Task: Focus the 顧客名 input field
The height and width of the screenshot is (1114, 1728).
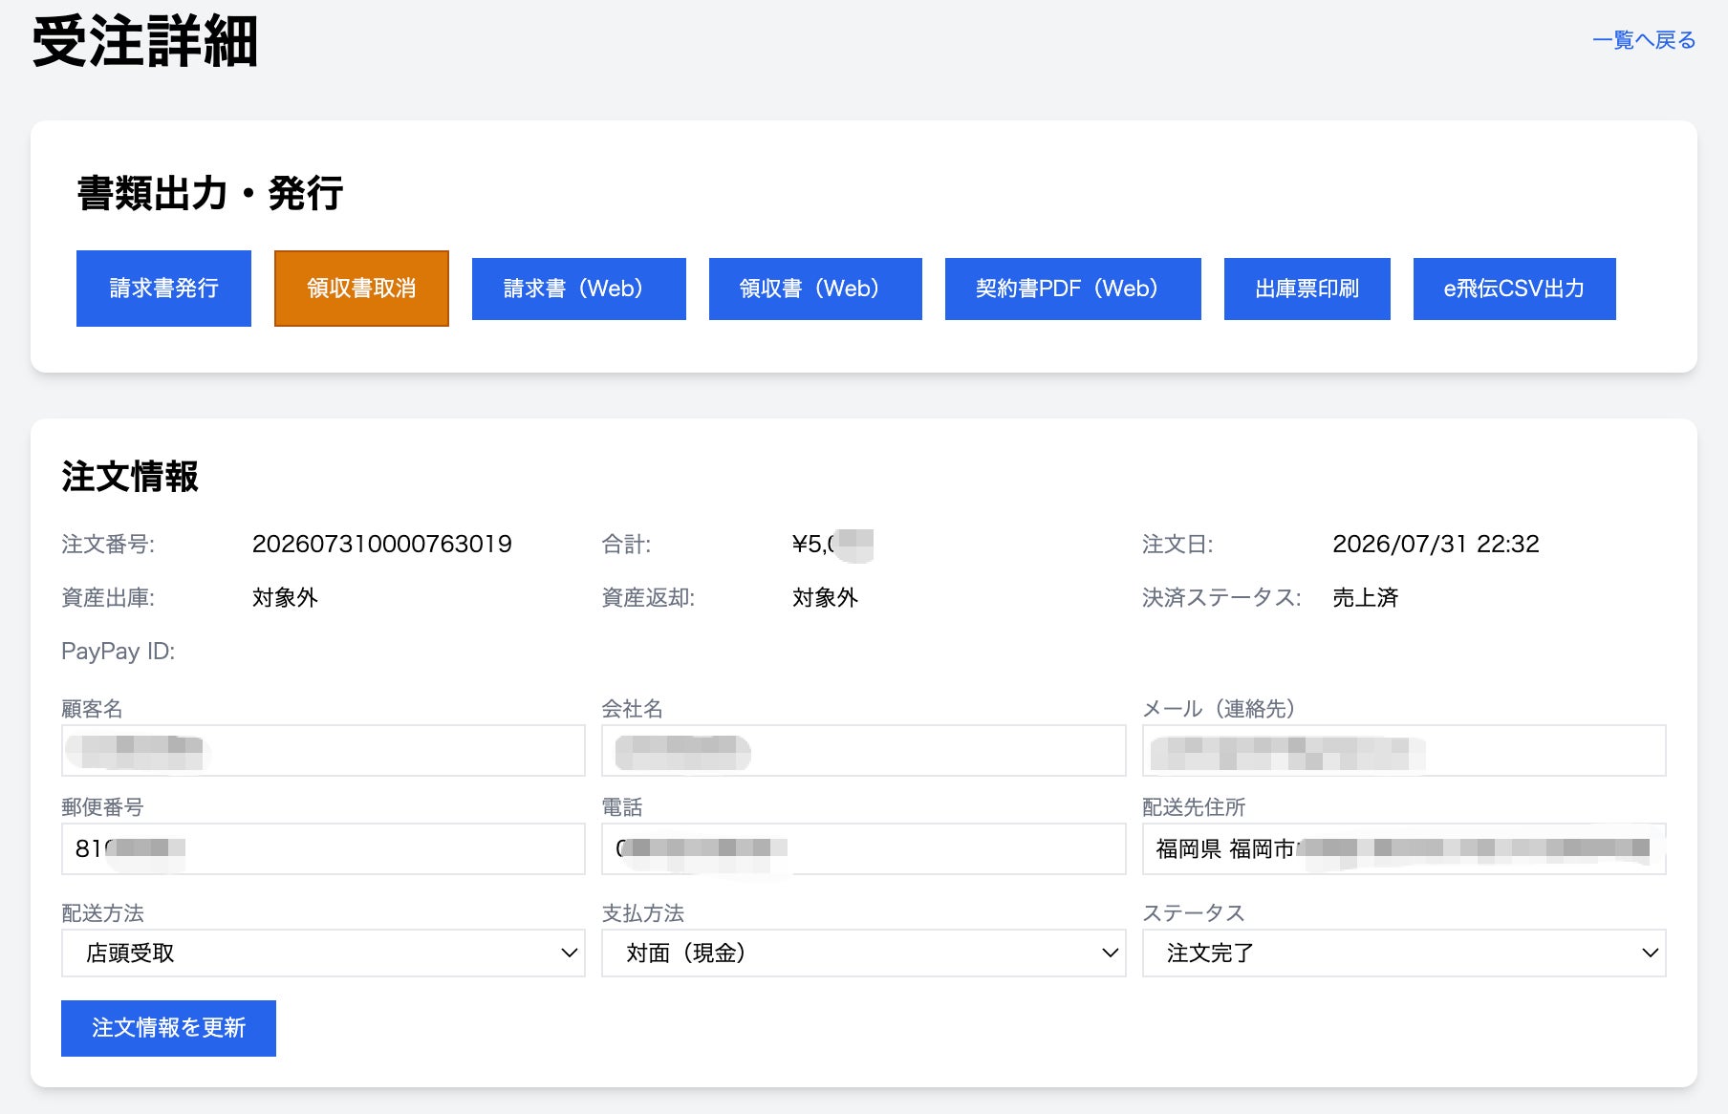Action: point(323,750)
